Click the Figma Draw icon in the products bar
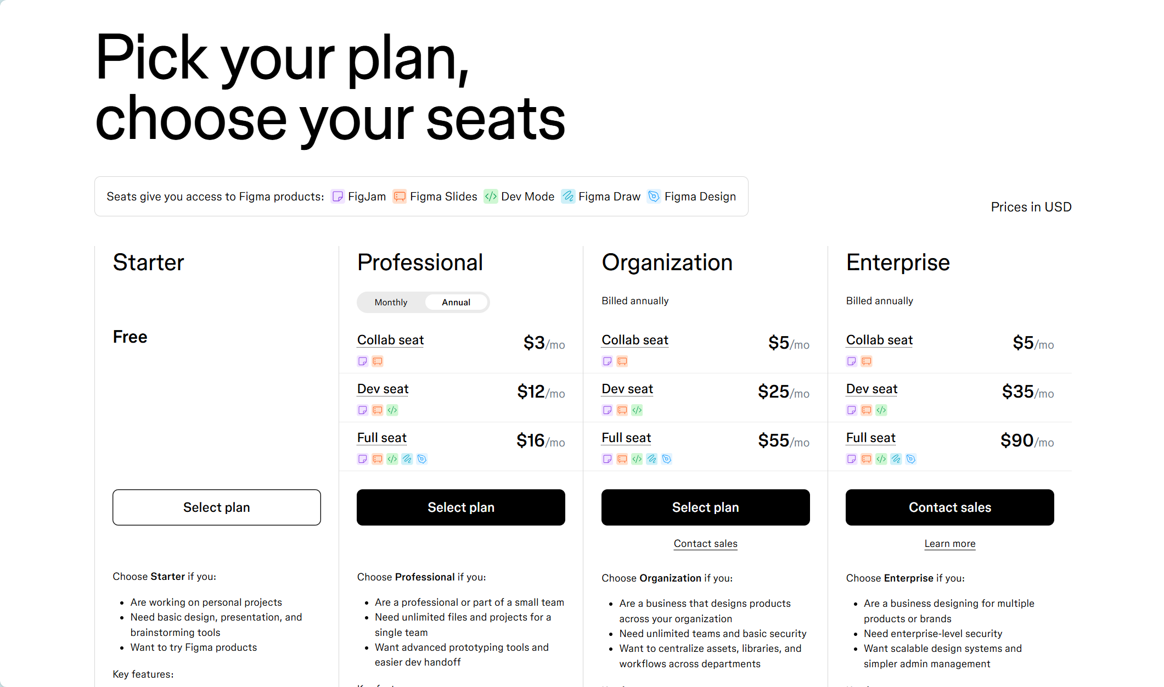The height and width of the screenshot is (687, 1164). coord(568,197)
